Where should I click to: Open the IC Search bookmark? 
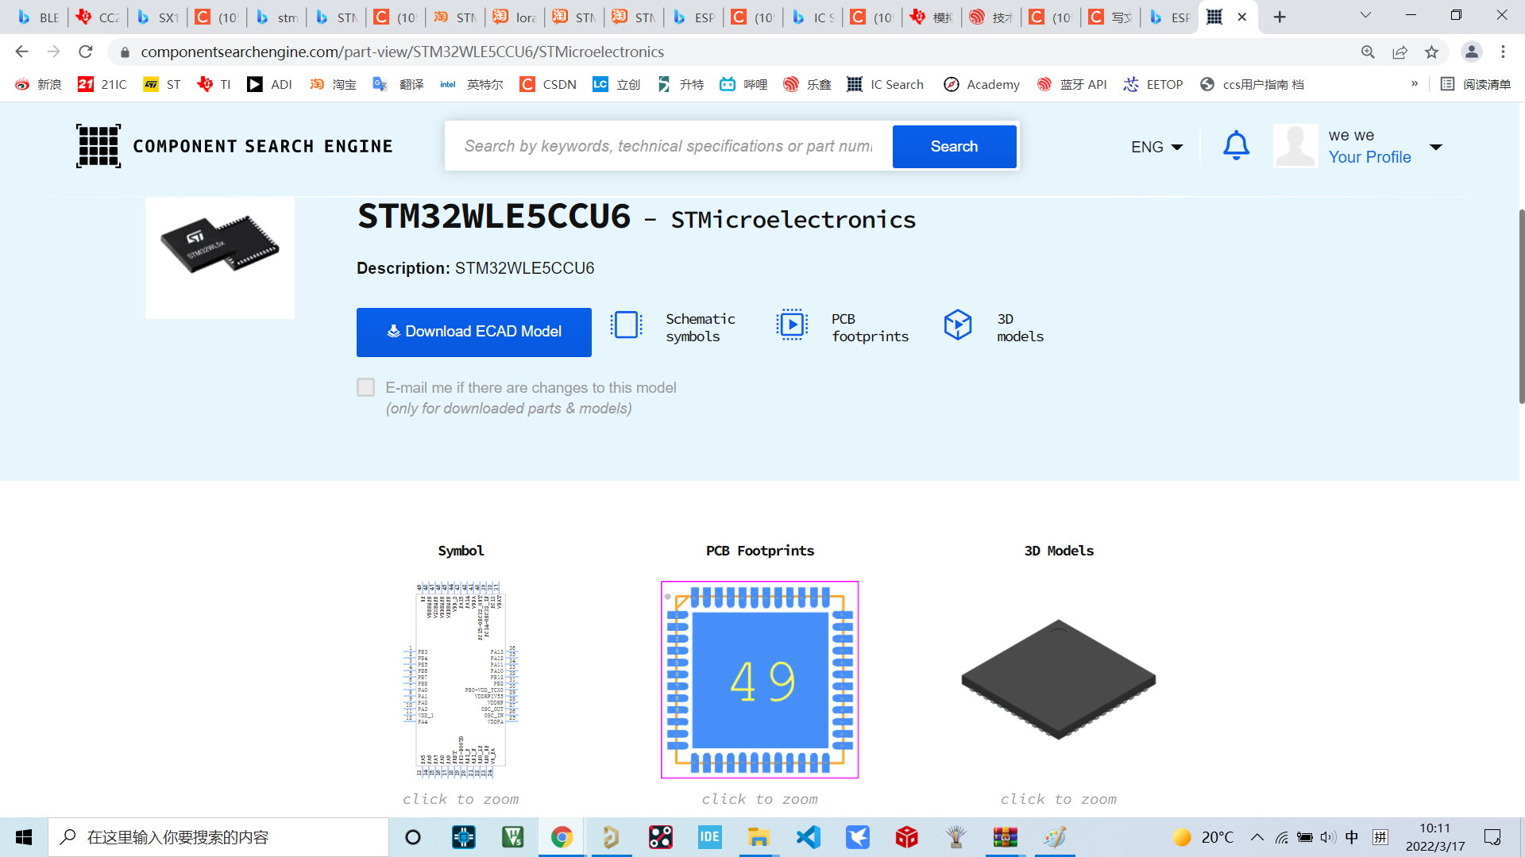pos(886,84)
